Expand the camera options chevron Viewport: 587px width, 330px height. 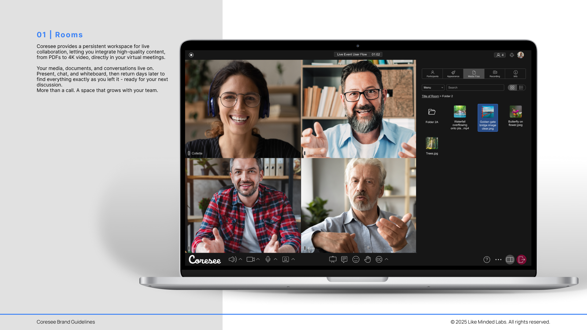pos(258,259)
